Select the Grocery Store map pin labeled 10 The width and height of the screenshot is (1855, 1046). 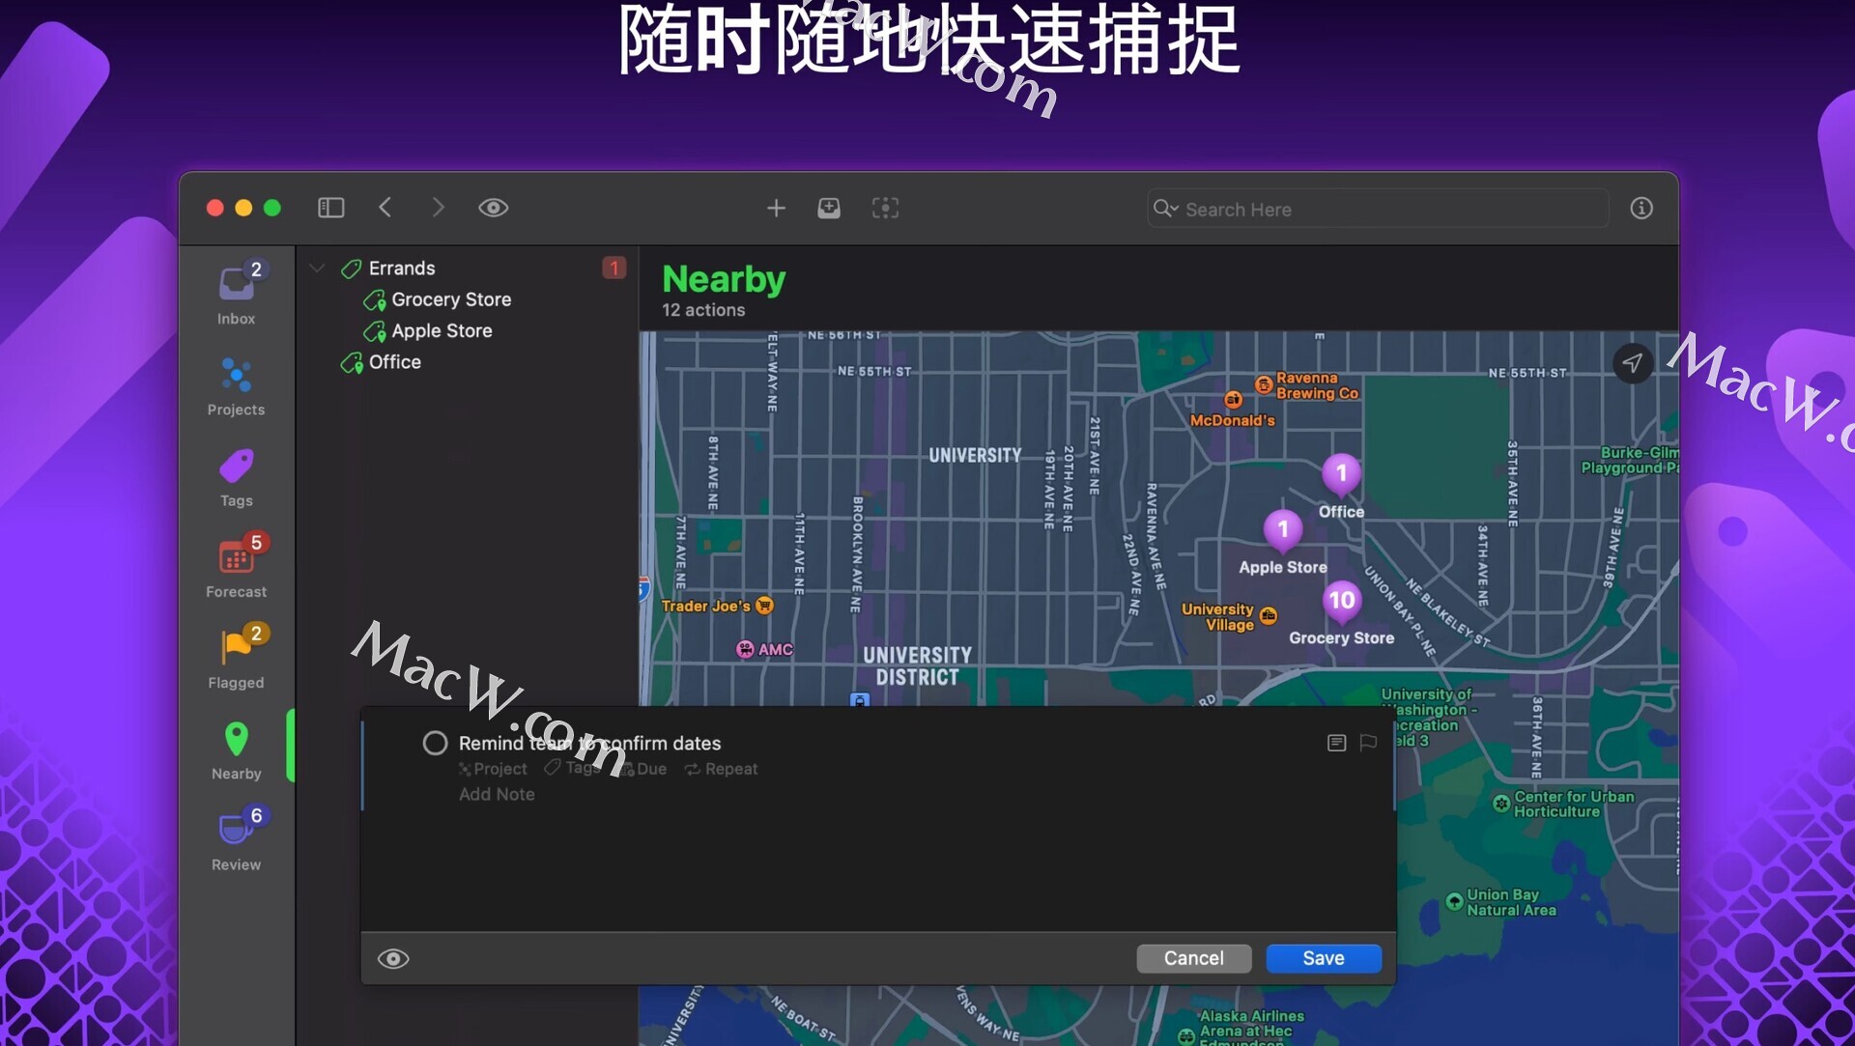point(1341,601)
